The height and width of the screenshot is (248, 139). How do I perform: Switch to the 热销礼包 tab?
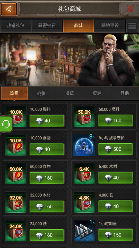click(16, 26)
